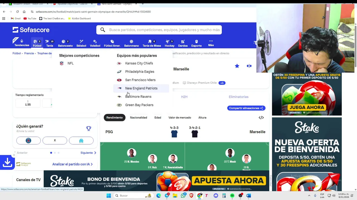Select Valor de mercado filter
Image resolution: width=357 pixels, height=200 pixels.
(180, 117)
